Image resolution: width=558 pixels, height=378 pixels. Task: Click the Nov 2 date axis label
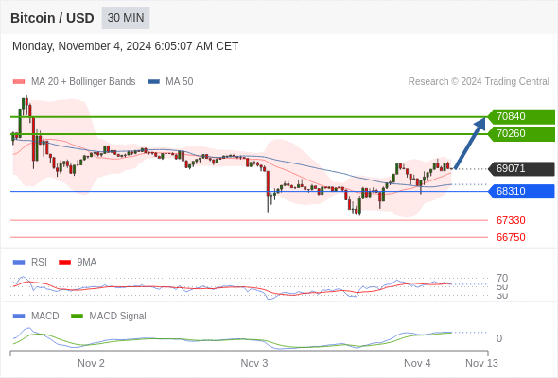(91, 363)
